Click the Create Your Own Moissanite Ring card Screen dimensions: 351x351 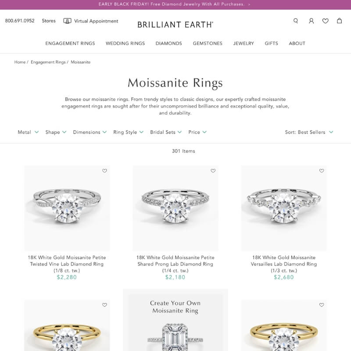coord(175,320)
